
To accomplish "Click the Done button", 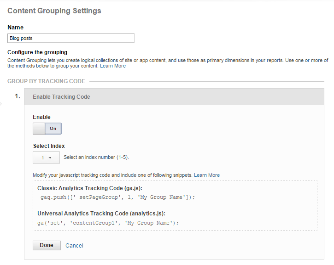I will point(47,245).
